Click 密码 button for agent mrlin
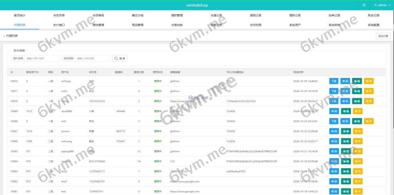Viewport: 394px width, 195px height. pyautogui.click(x=345, y=91)
